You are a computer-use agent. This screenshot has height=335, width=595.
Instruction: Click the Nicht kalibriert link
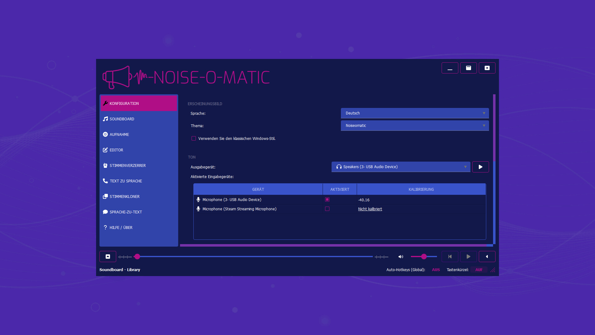click(x=370, y=209)
